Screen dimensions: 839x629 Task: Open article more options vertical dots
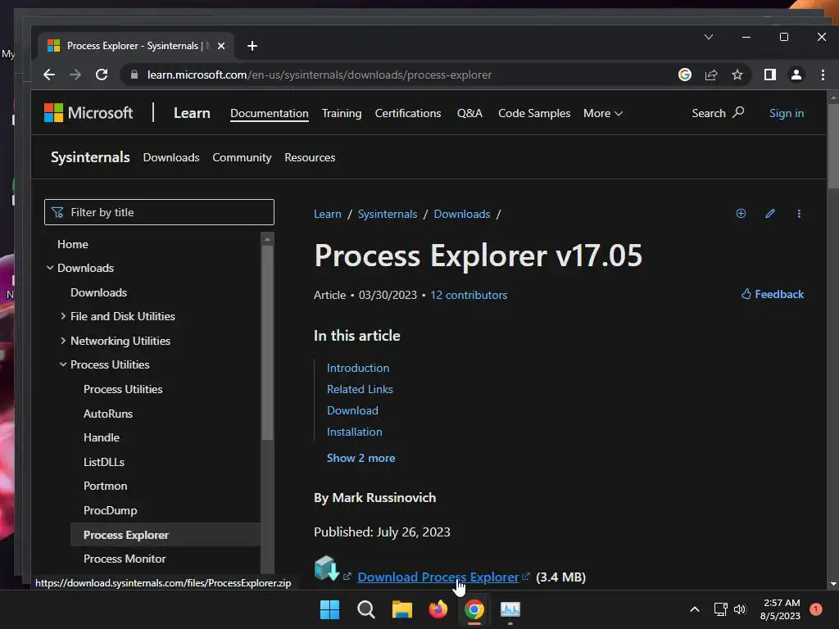click(799, 214)
